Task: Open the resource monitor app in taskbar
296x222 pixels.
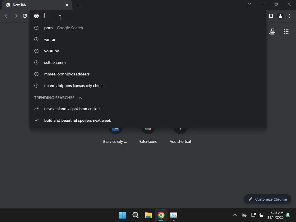Action: (174, 215)
